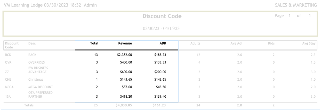The height and width of the screenshot is (110, 321).
Task: Click the Revenue column header
Action: tap(125, 44)
